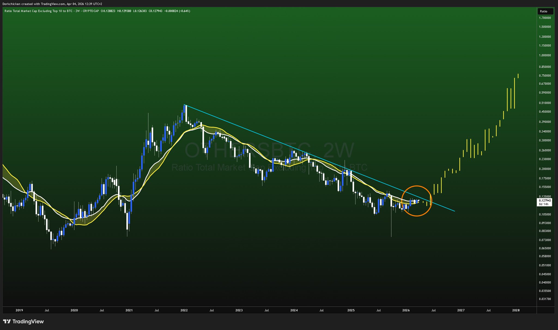Click the 0.031700 price scale level
Screen dimensions: 558x330
(545, 299)
